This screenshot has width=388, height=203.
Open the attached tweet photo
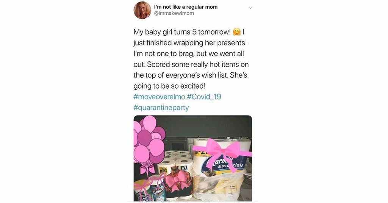193,158
